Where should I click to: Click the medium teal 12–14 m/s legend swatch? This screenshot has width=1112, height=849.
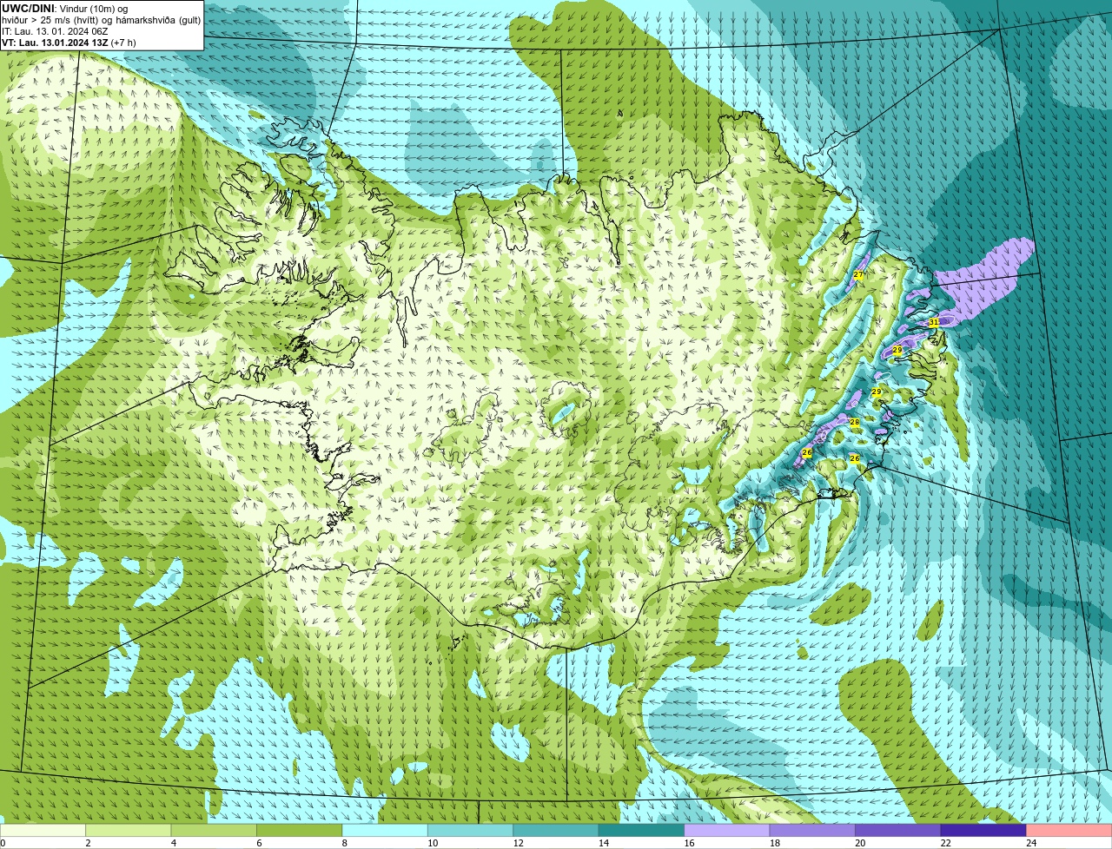point(555,830)
